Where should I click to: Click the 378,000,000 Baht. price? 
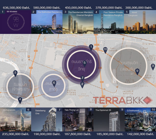coord(109,7)
